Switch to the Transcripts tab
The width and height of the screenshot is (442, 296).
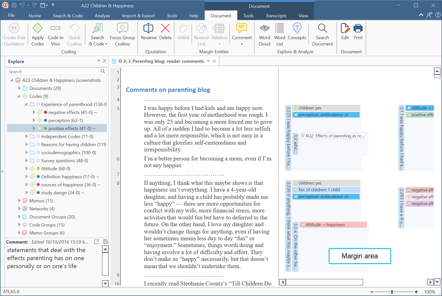[x=276, y=16]
